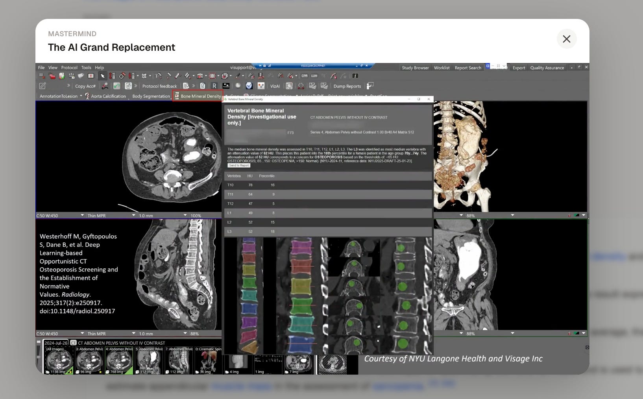Click the T10 row in vertebra table
Image resolution: width=643 pixels, height=399 pixels.
(x=328, y=185)
